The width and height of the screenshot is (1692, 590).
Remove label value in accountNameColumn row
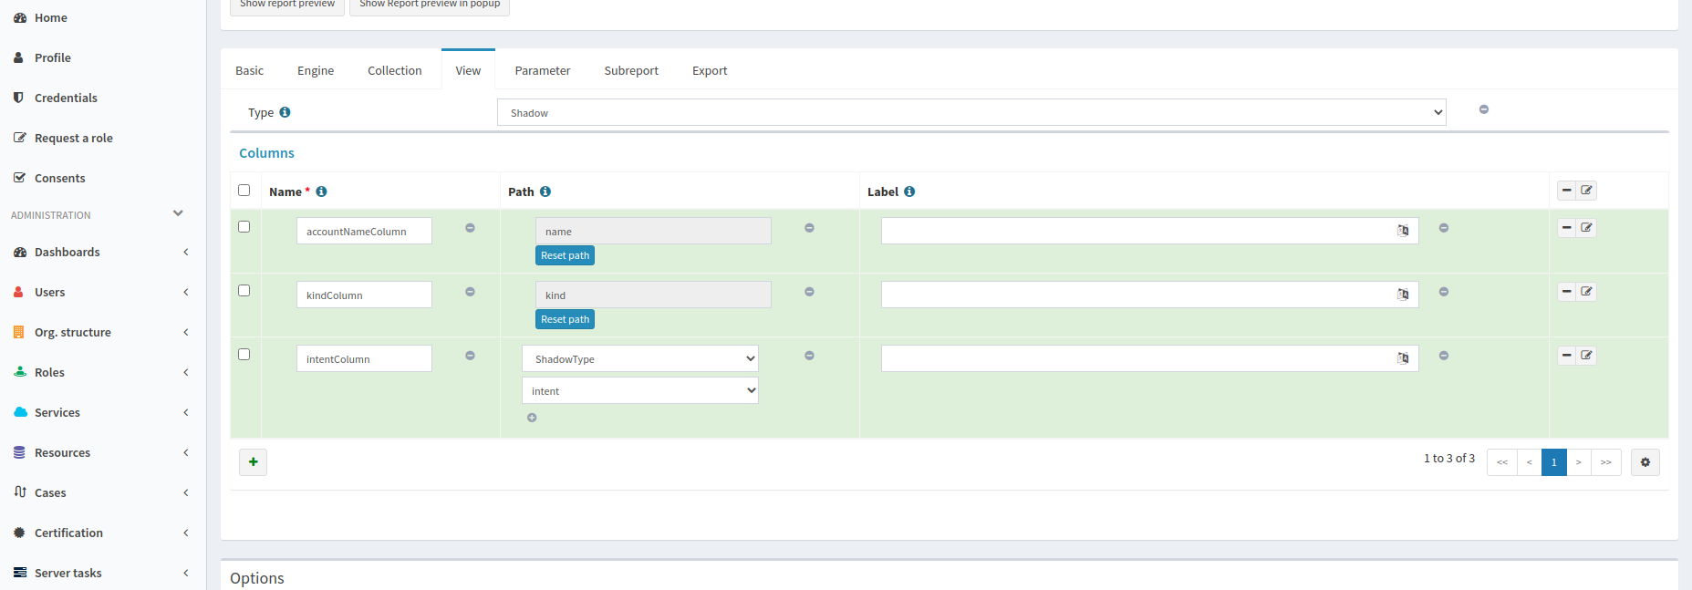pyautogui.click(x=1444, y=228)
